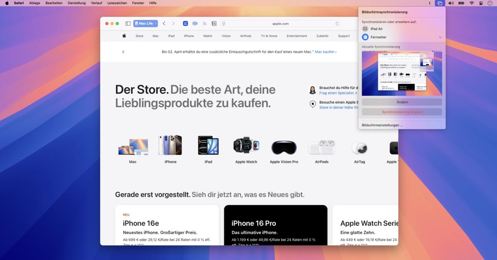The width and height of the screenshot is (497, 260).
Task: Open the iPhone 16 Pro product card
Action: pyautogui.click(x=276, y=225)
